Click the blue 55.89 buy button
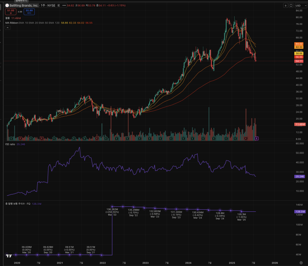 pyautogui.click(x=29, y=12)
